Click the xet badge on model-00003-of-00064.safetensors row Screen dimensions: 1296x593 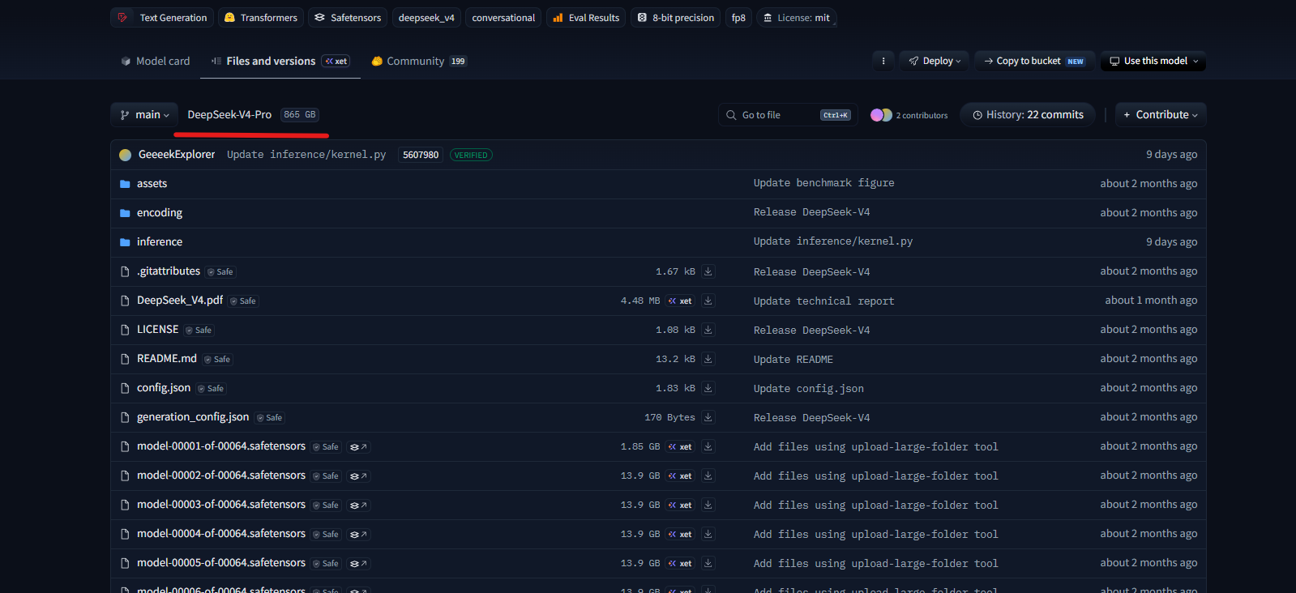tap(680, 505)
